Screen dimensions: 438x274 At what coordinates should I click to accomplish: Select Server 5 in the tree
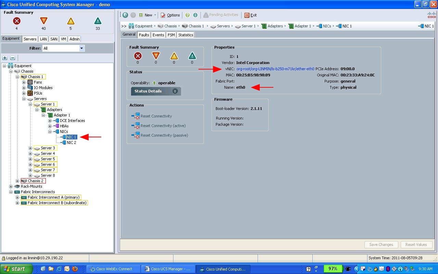48,159
